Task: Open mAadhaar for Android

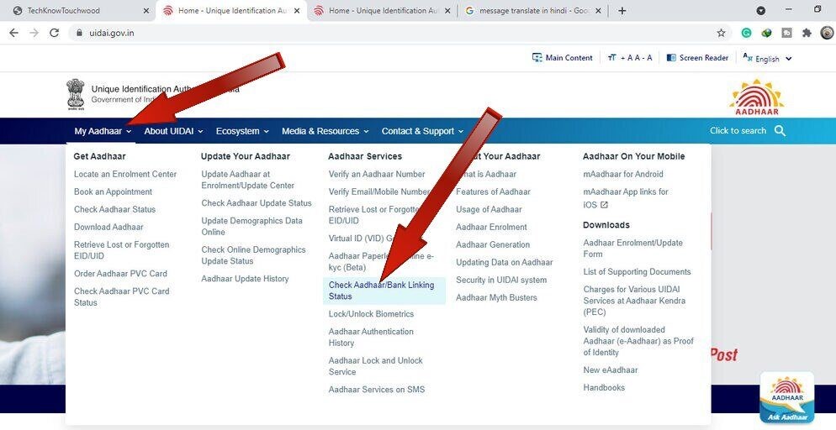Action: 623,174
